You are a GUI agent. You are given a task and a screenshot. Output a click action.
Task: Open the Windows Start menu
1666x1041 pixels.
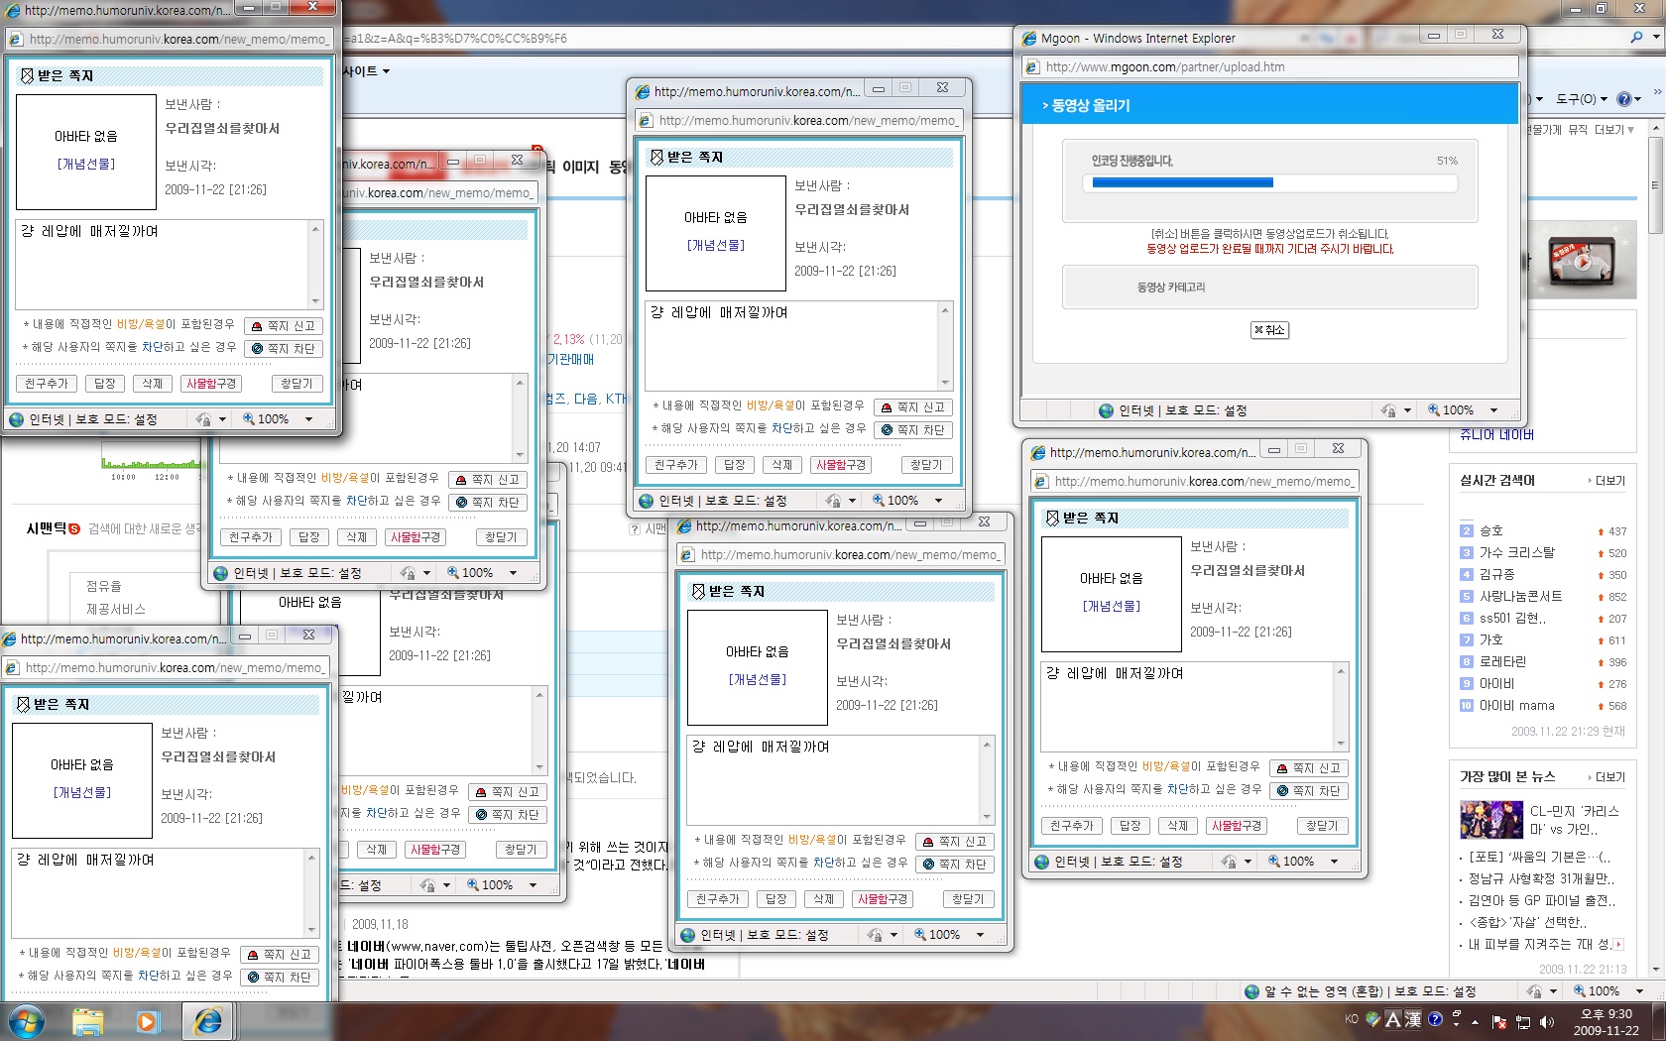pos(25,1020)
